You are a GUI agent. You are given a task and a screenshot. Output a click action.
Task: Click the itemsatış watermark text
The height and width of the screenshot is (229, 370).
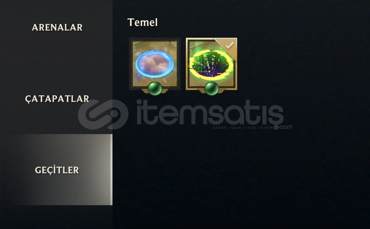pos(210,112)
